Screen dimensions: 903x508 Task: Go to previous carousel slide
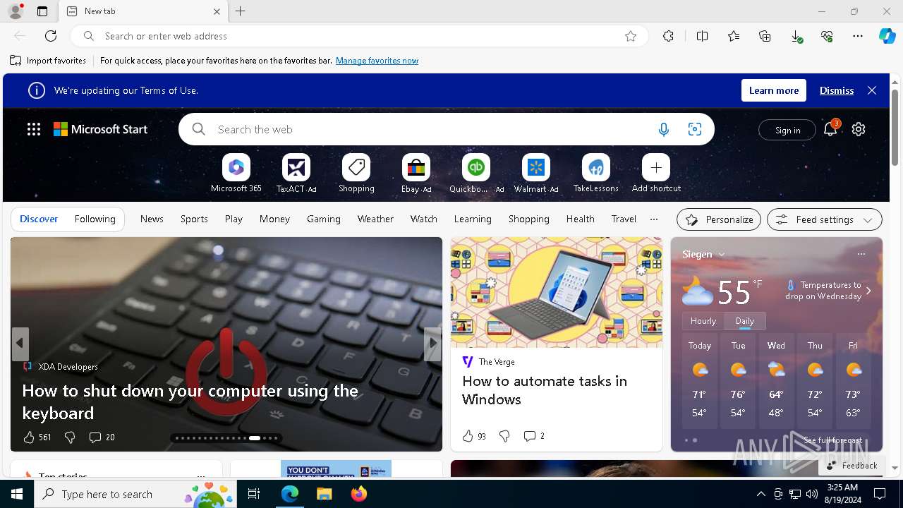(20, 344)
